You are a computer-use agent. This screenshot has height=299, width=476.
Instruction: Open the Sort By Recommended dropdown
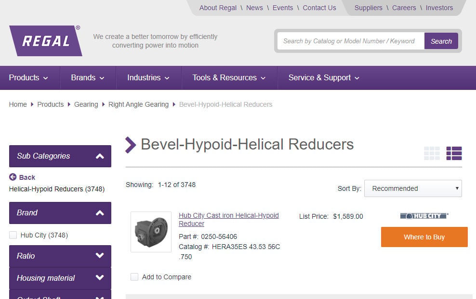413,188
